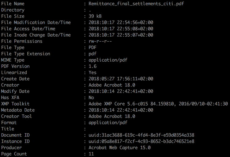Click the File Access Date/Time value
This screenshot has height=157, width=230.
click(x=121, y=29)
